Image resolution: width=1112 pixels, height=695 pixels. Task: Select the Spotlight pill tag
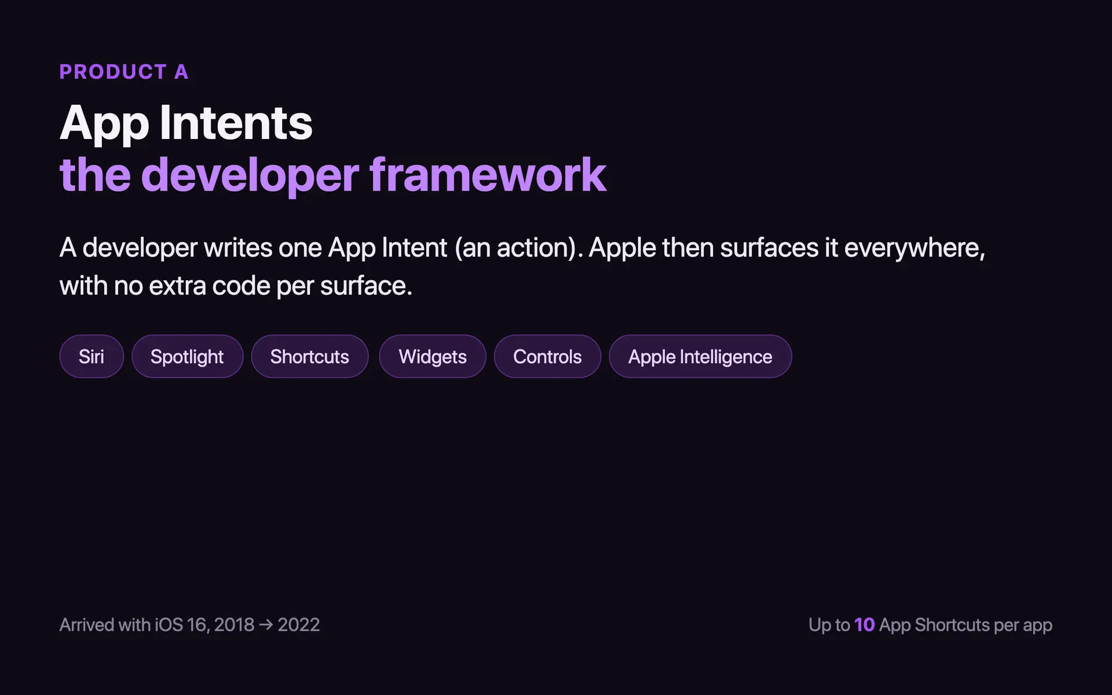[x=187, y=356]
